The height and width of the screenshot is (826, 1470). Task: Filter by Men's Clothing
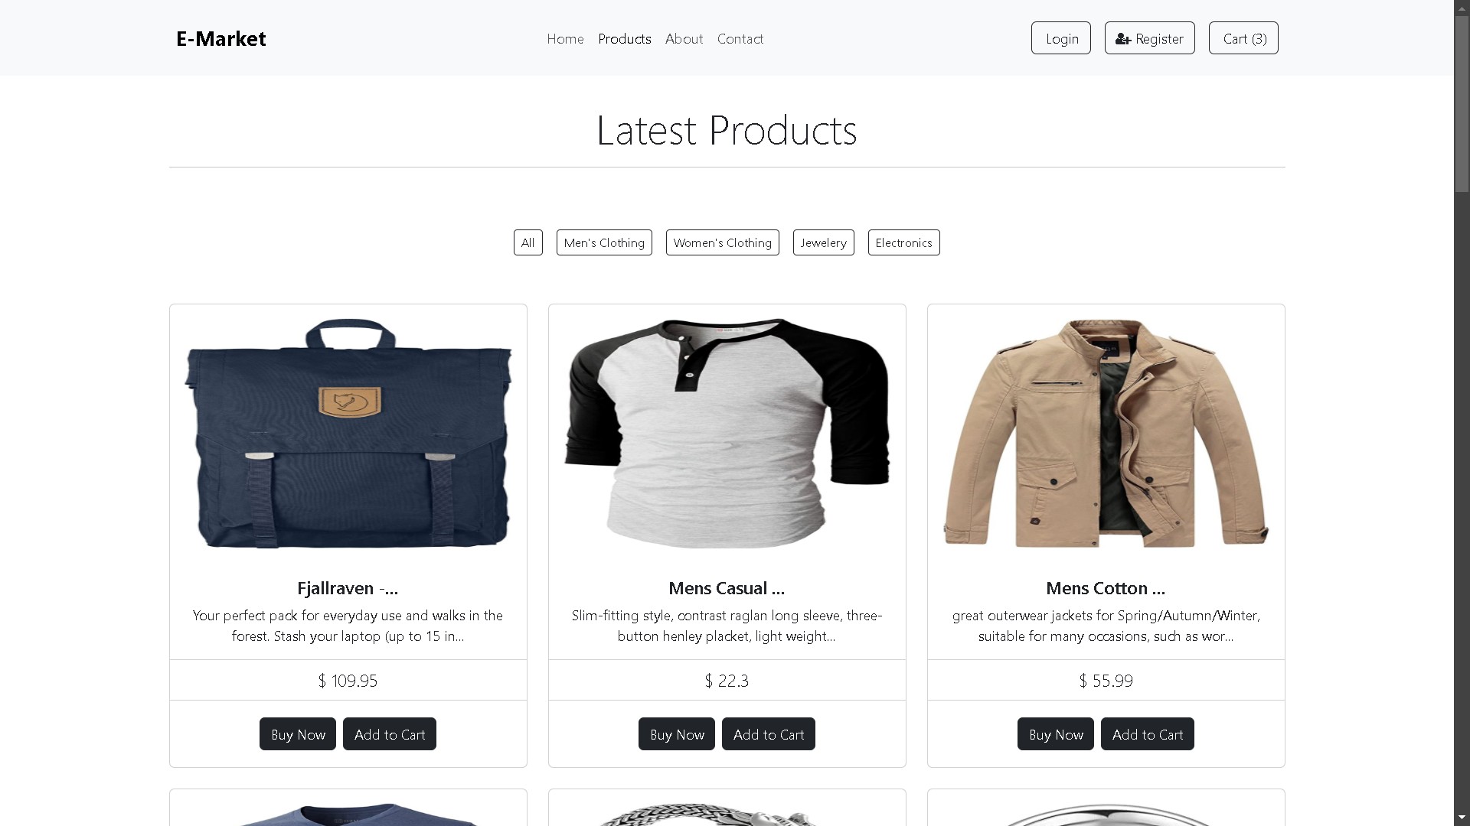point(604,242)
